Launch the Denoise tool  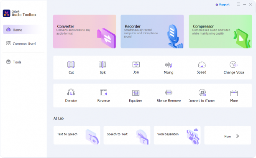tap(71, 96)
